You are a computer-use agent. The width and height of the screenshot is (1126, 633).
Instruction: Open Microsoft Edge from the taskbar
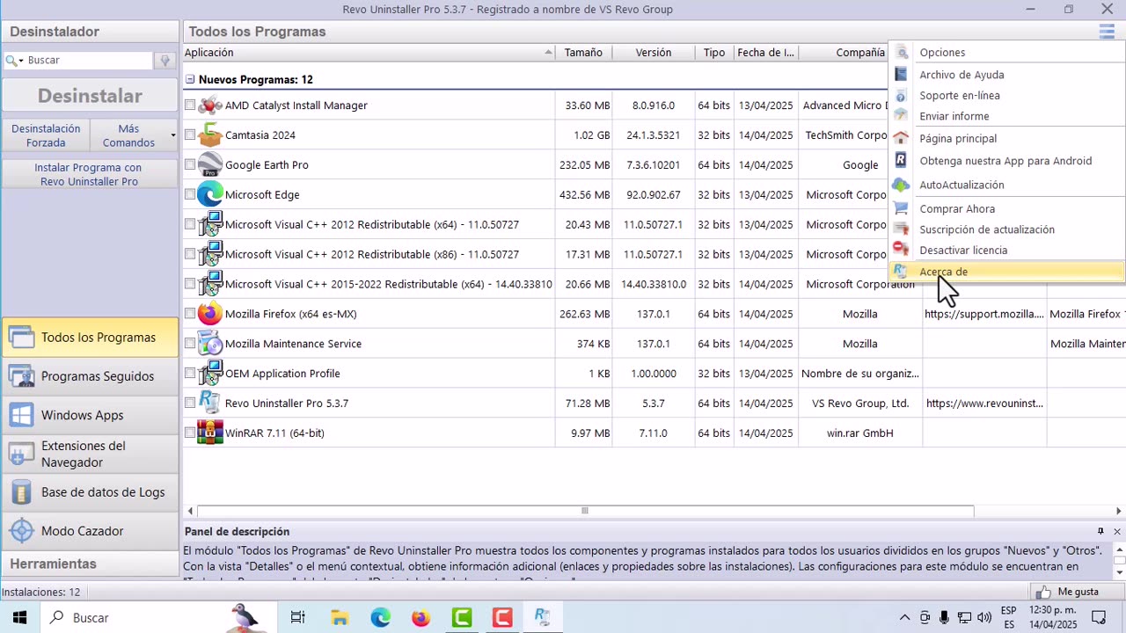click(380, 618)
